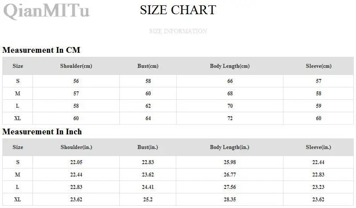
Task: Select the Body Length(in.) column header
Action: coord(230,147)
